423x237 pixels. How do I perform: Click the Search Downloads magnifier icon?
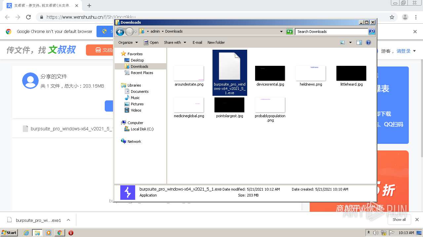pos(372,32)
